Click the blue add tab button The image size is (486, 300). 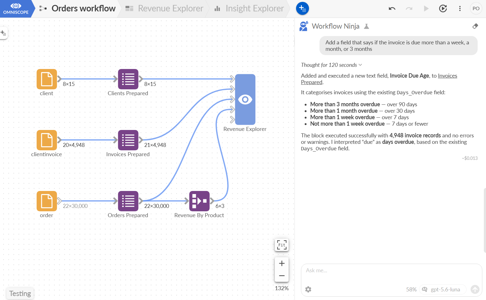click(x=302, y=8)
